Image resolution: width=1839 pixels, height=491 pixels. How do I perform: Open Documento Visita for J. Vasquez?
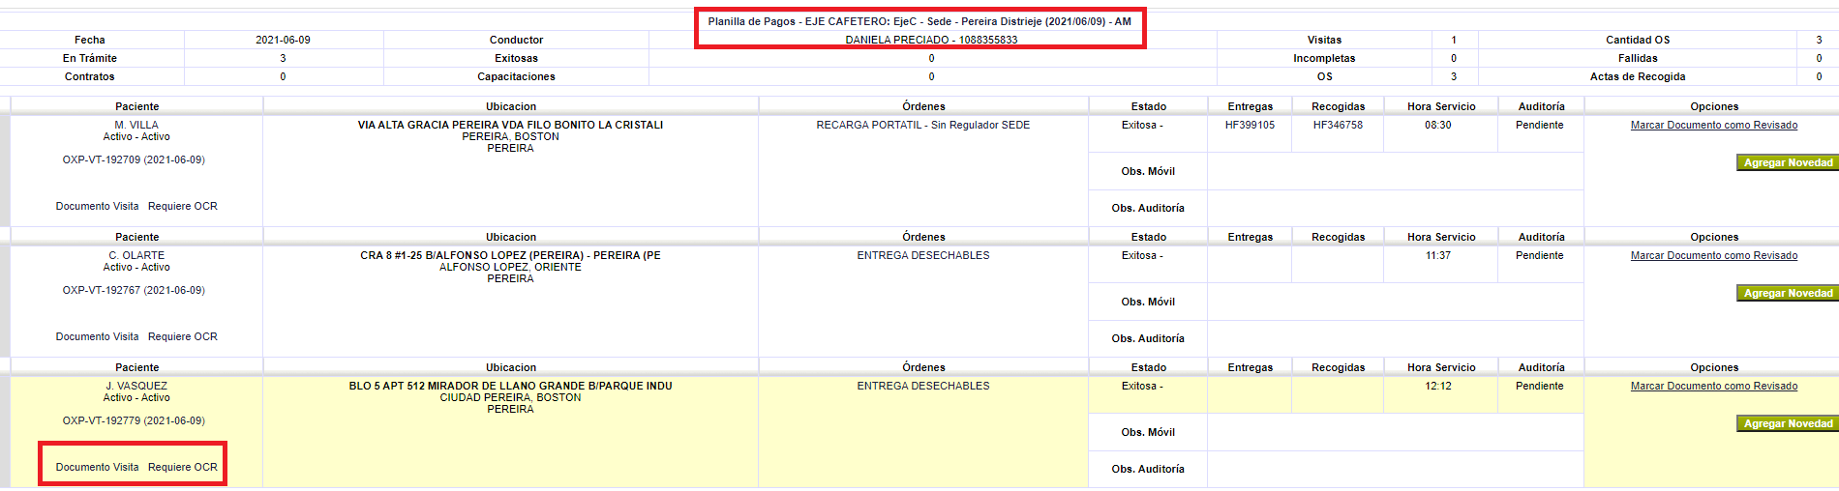(x=97, y=468)
